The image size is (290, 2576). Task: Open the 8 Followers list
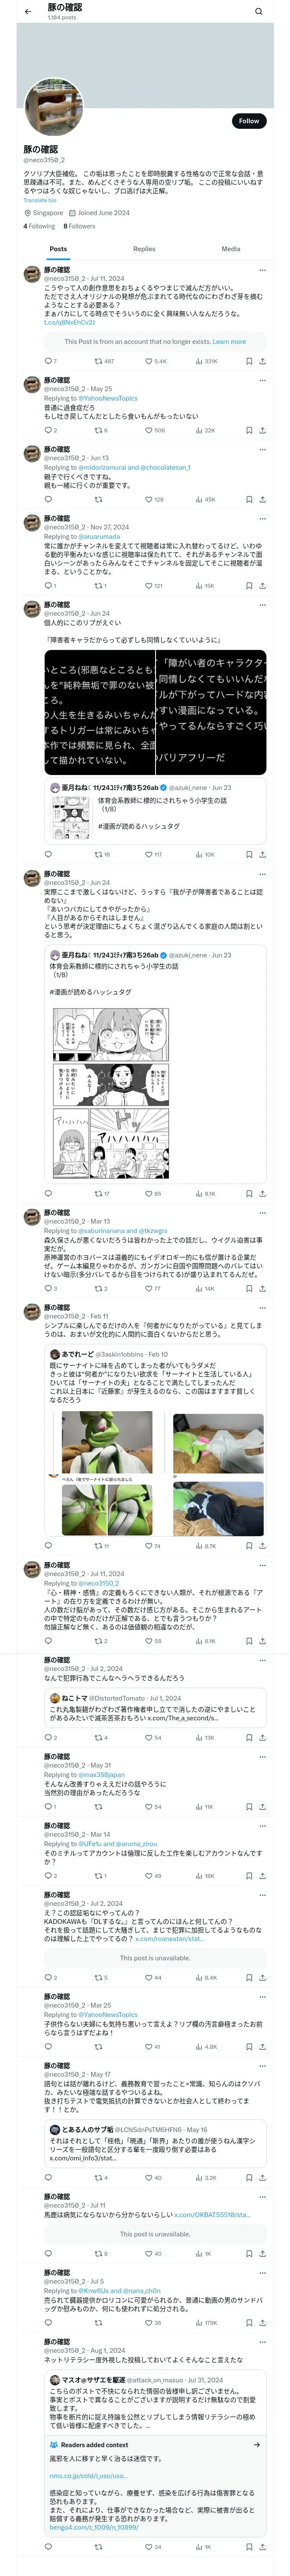tap(79, 226)
